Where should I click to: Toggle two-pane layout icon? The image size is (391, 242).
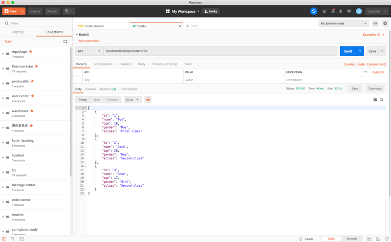(369, 239)
